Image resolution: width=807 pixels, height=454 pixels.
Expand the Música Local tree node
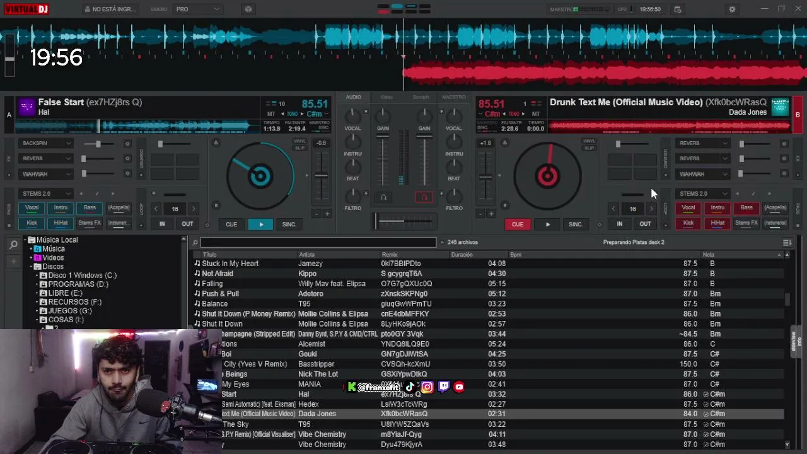(26, 240)
